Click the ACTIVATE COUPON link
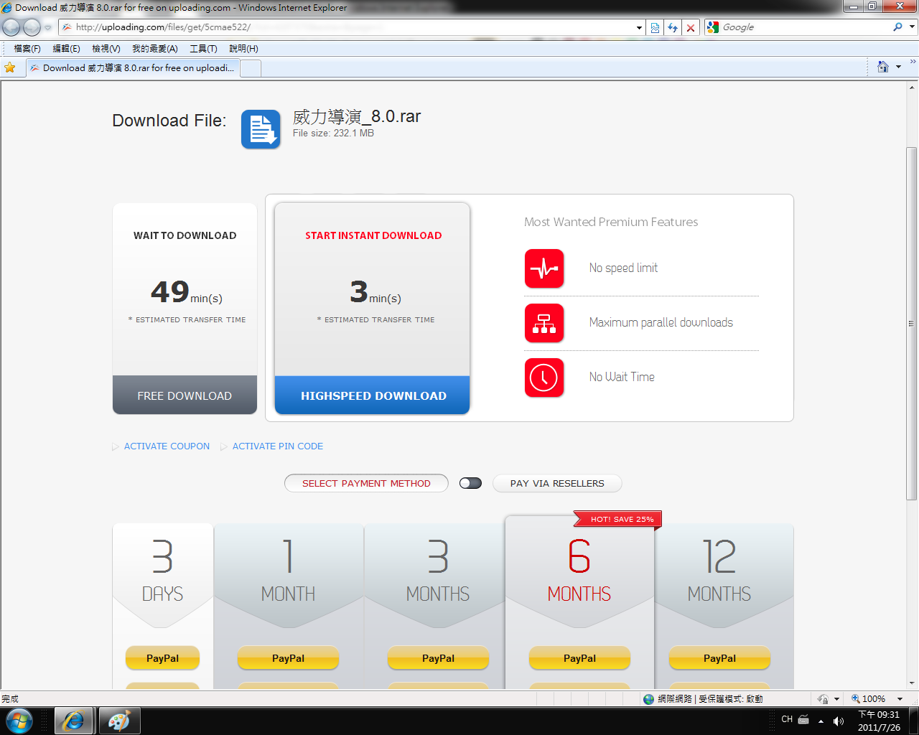 click(167, 446)
